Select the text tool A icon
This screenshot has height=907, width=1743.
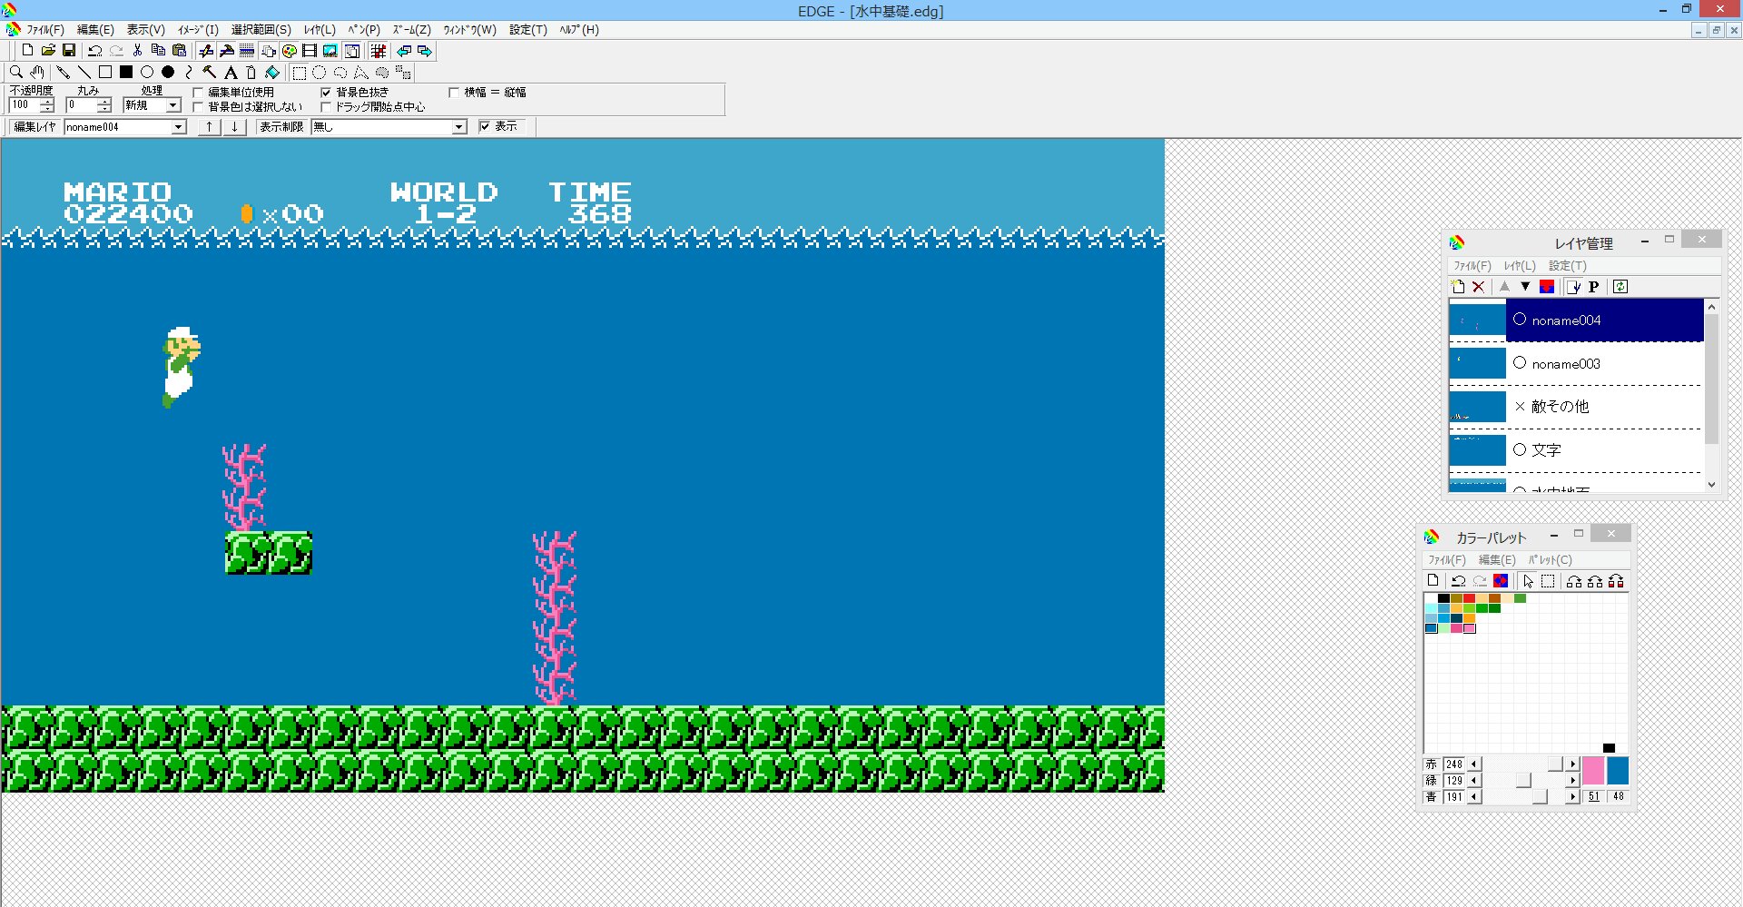tap(231, 73)
